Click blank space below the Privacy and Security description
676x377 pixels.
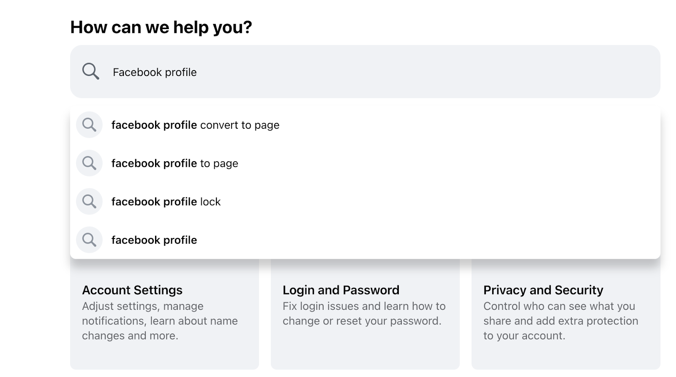[565, 357]
